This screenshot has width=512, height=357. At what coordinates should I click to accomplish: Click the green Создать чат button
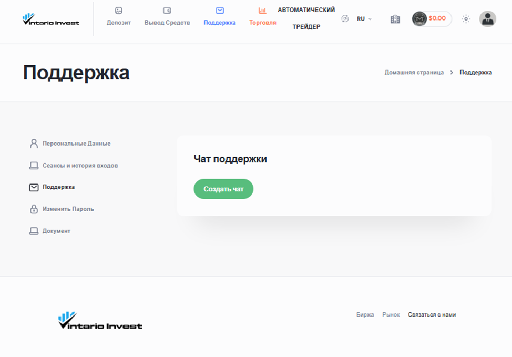(x=223, y=189)
